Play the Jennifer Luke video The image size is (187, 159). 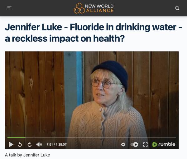coord(11,144)
